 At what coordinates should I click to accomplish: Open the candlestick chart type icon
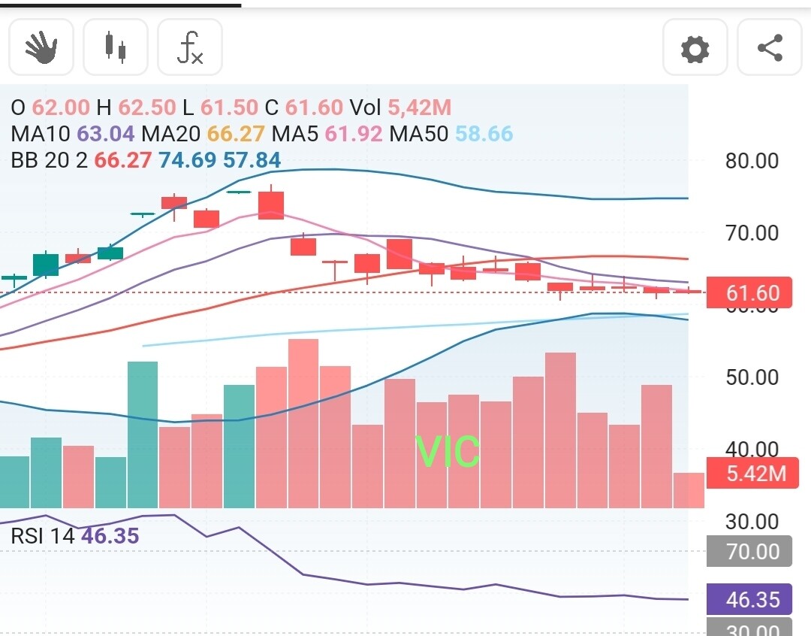click(x=116, y=47)
